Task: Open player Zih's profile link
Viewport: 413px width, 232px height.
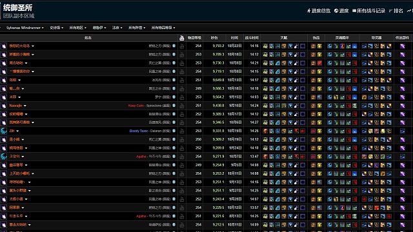Action: [12, 131]
